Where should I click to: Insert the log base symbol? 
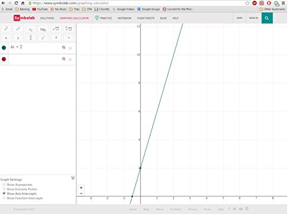pos(43,29)
